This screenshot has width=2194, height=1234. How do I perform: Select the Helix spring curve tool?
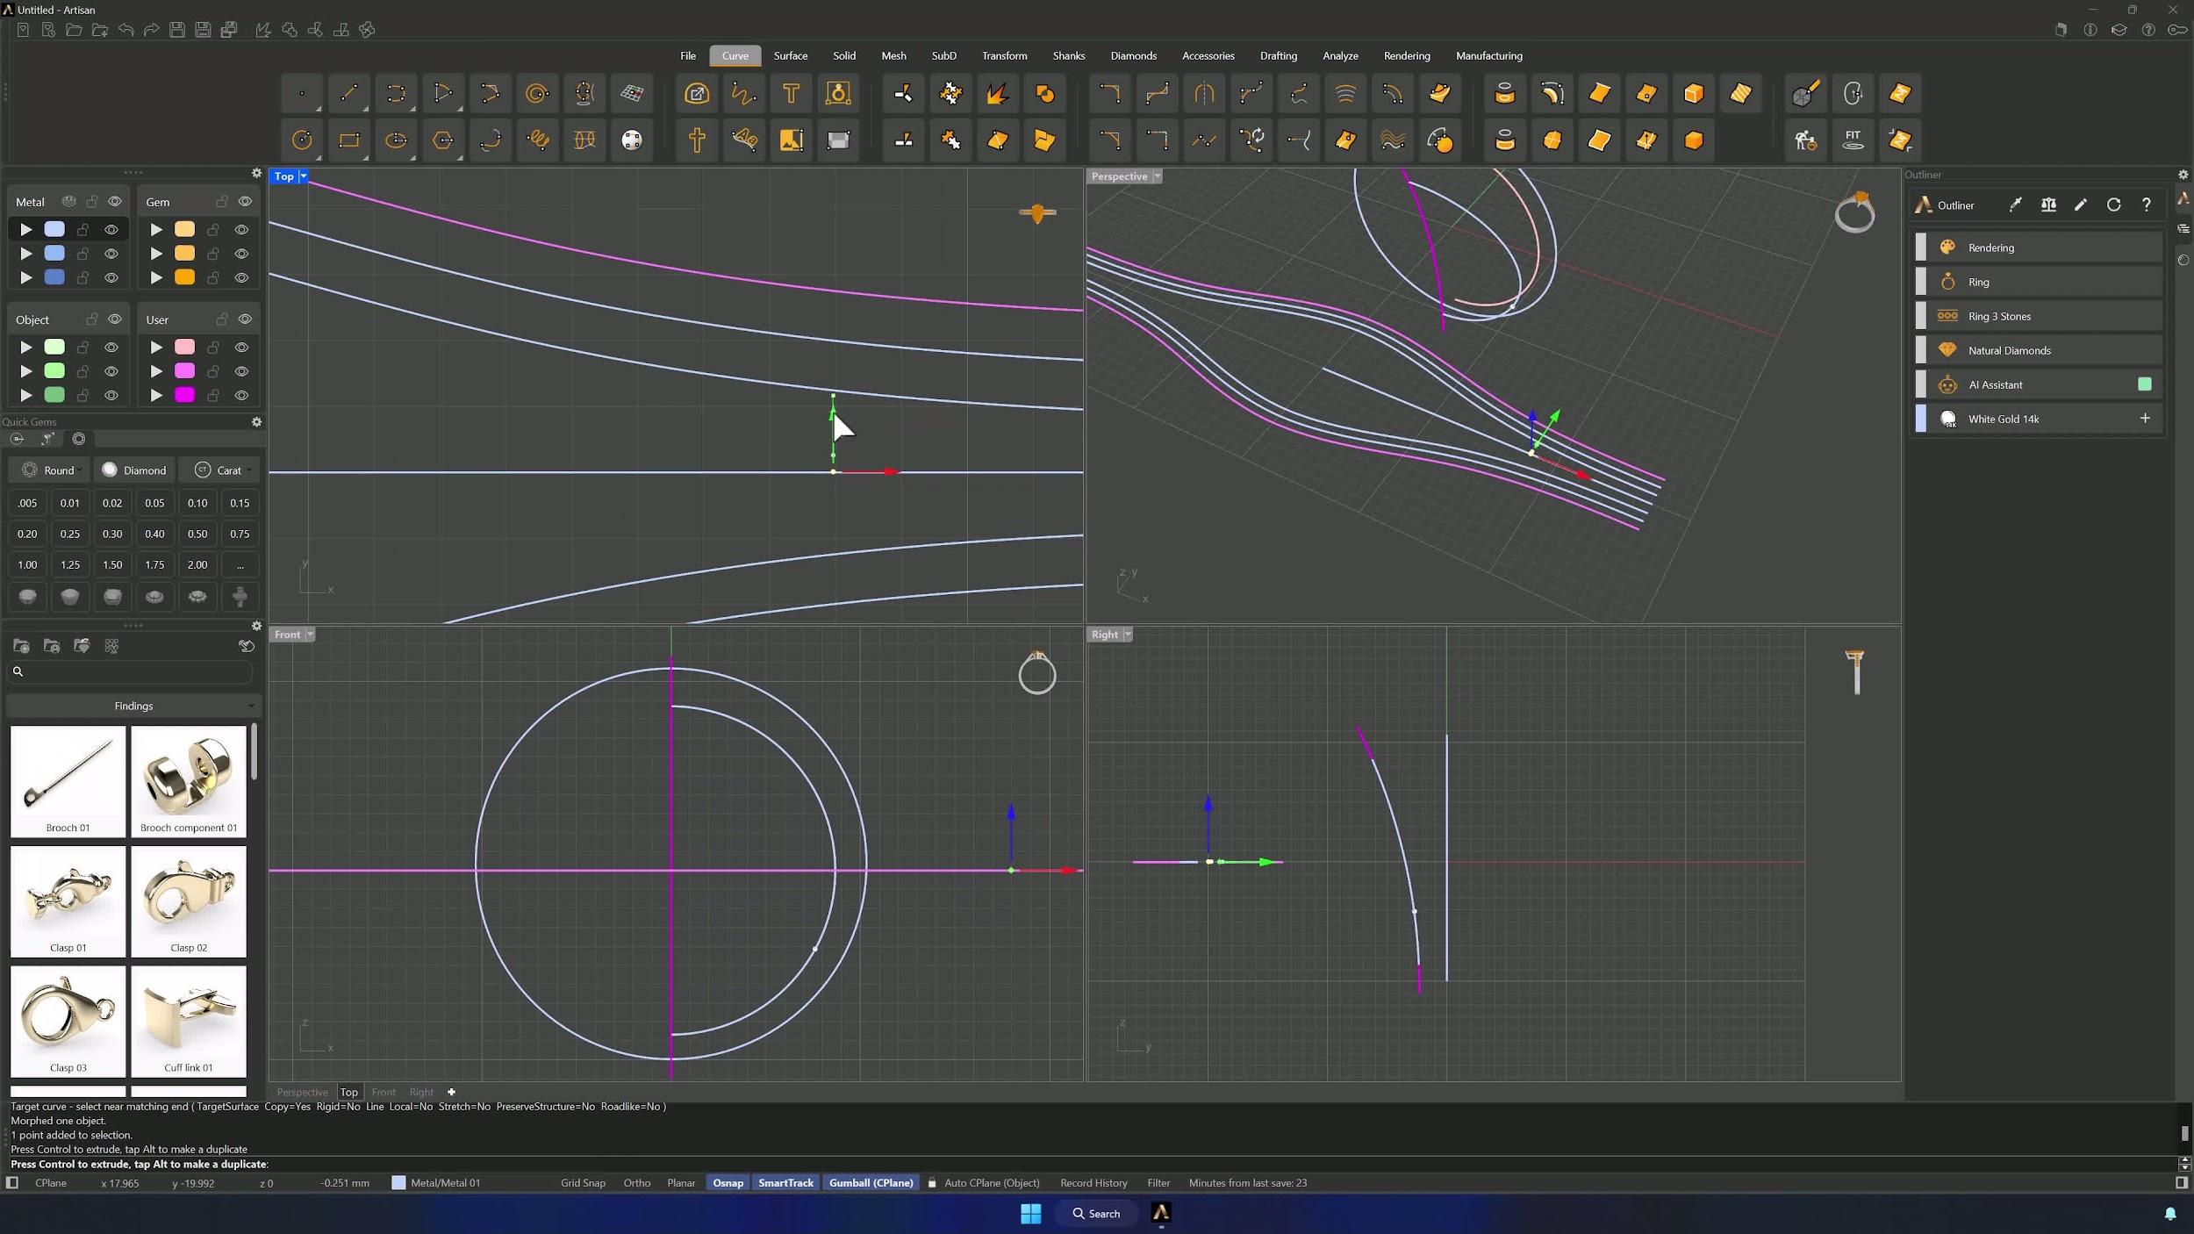click(537, 140)
